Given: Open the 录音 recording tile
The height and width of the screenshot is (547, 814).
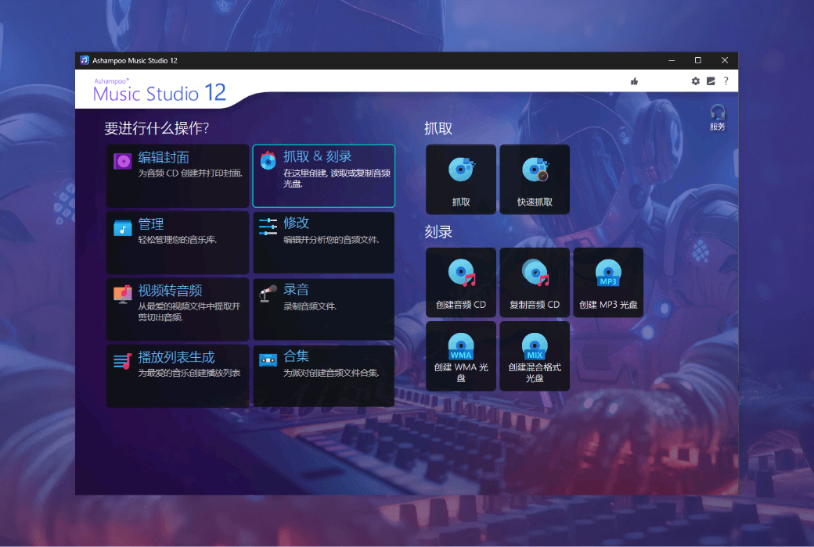Looking at the screenshot, I should (x=323, y=309).
